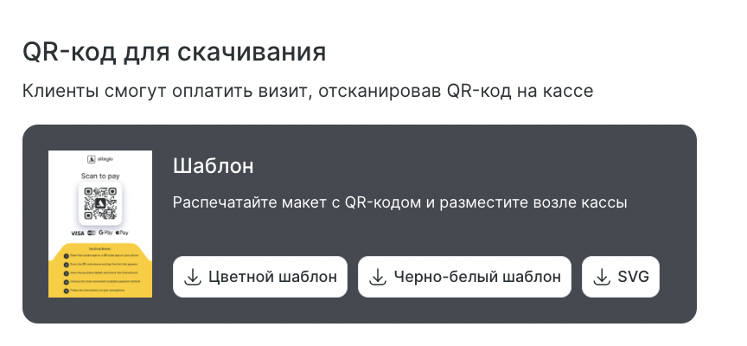The width and height of the screenshot is (747, 346).
Task: Click the G Pay logo in the preview
Action: (106, 233)
